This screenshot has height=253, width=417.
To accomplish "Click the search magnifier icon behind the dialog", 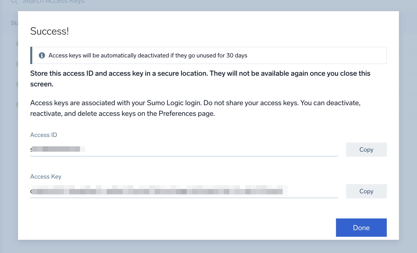I will coord(14,2).
